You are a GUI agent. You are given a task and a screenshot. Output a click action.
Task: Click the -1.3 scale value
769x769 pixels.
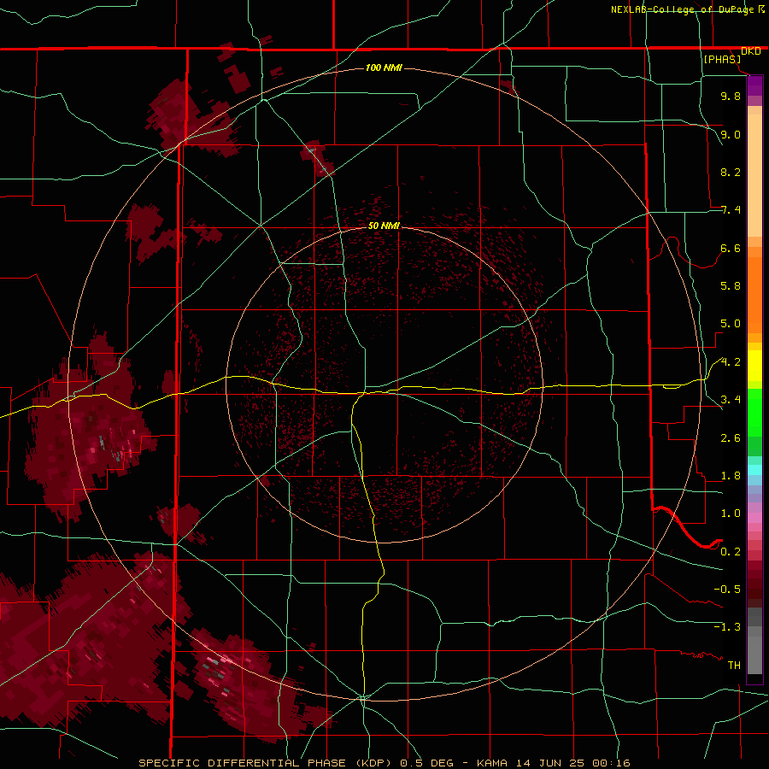point(727,627)
